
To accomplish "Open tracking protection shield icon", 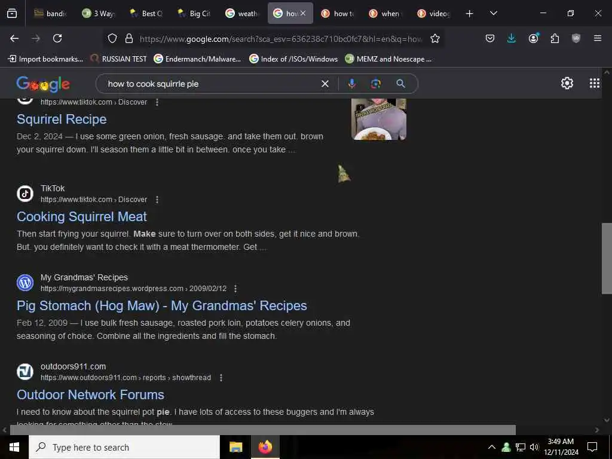I will [112, 38].
